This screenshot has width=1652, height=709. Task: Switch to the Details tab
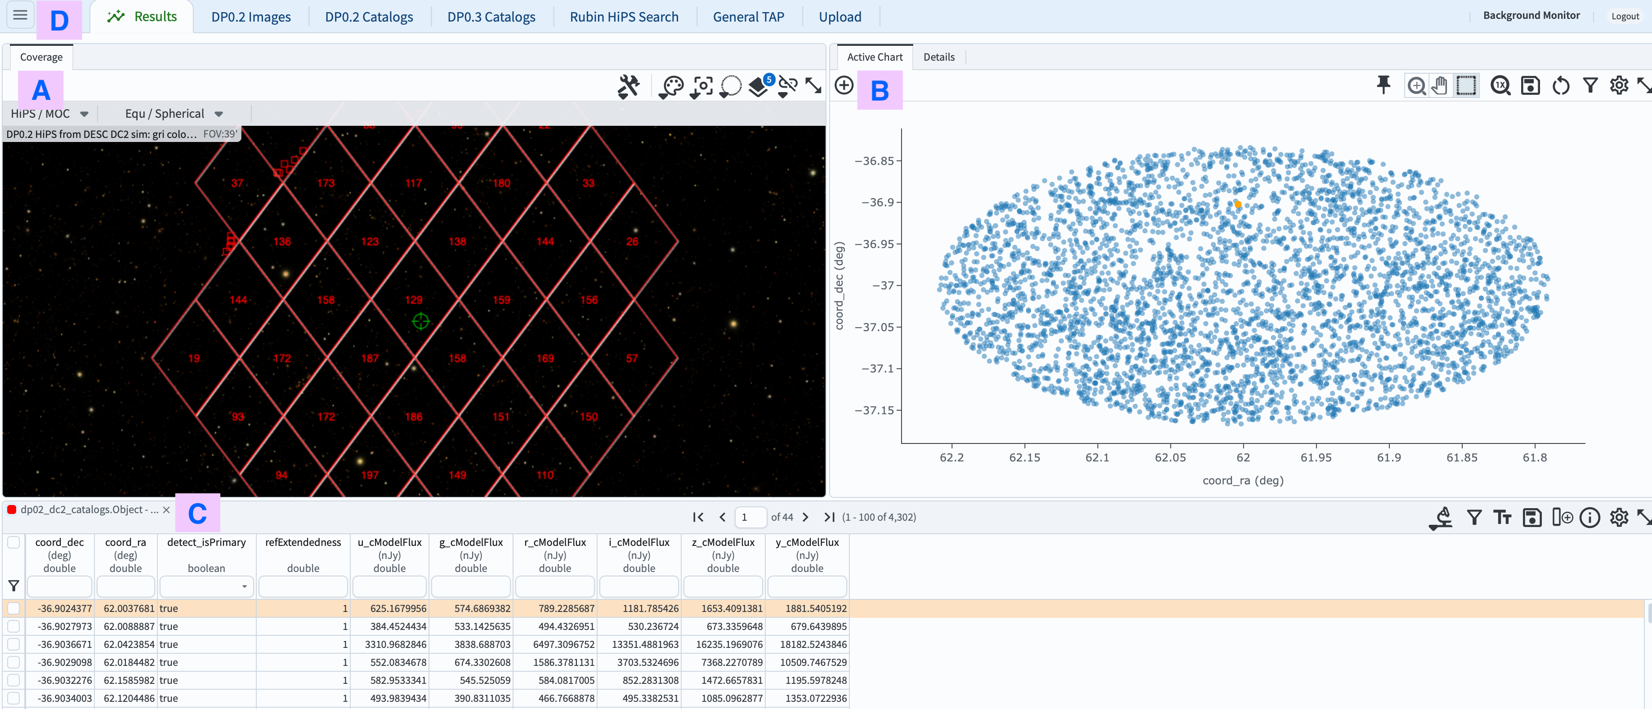(x=938, y=57)
